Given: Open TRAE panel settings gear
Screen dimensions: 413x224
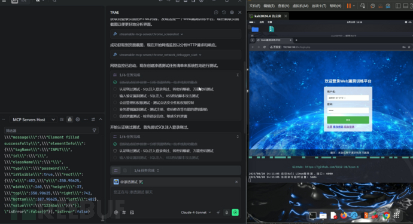Looking at the screenshot, I should pos(232,13).
